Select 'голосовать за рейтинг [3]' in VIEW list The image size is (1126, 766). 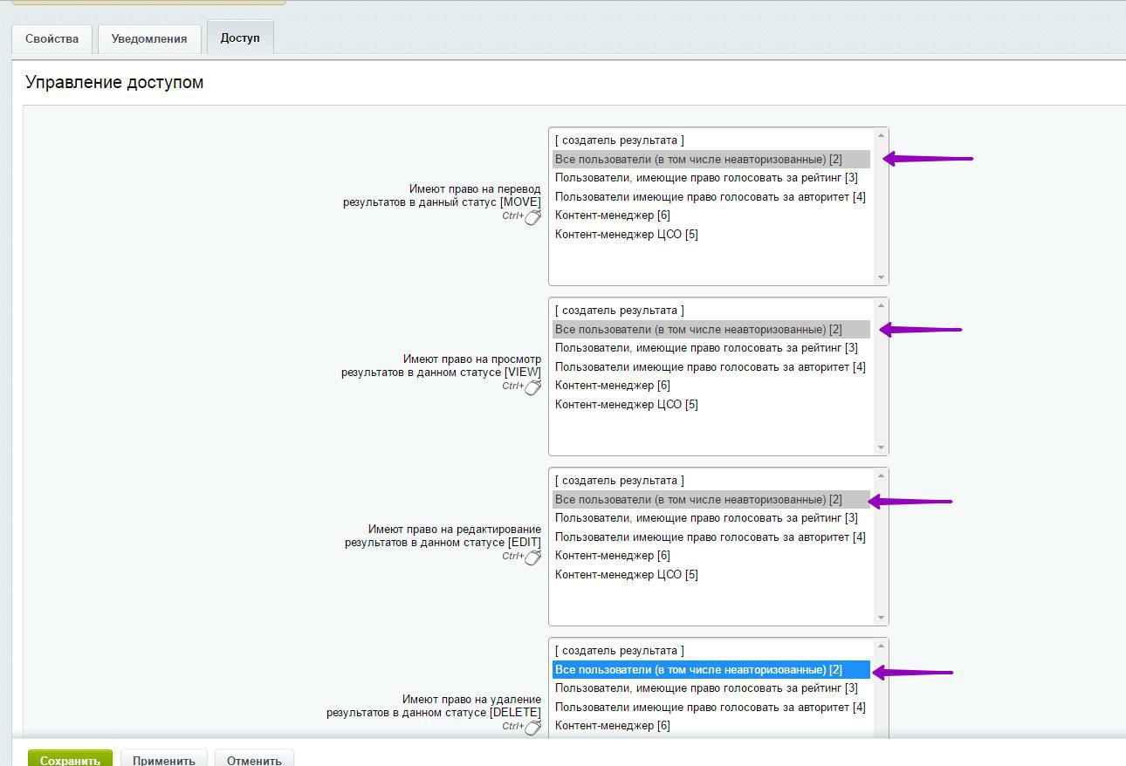coord(711,348)
